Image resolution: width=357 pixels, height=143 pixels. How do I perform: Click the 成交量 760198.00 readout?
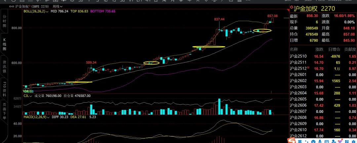pos(48,96)
